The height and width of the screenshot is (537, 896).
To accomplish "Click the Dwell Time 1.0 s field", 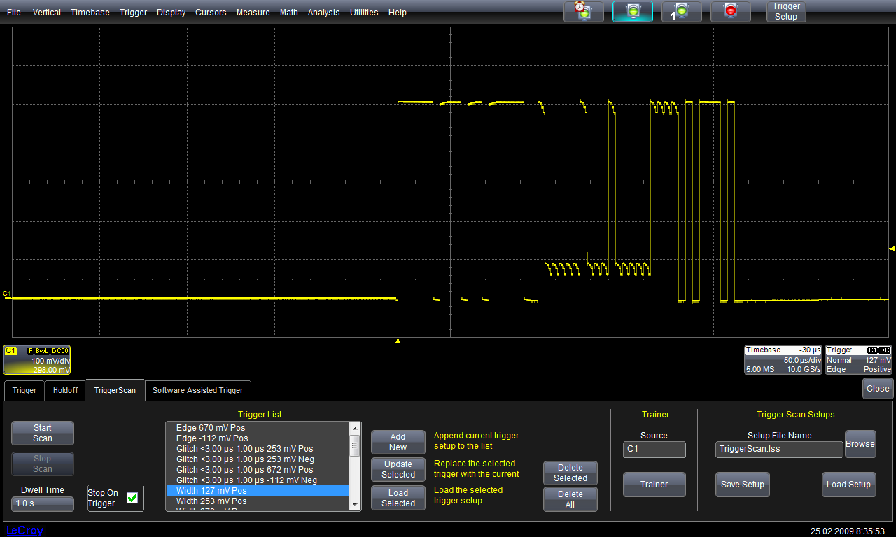I will [x=43, y=503].
